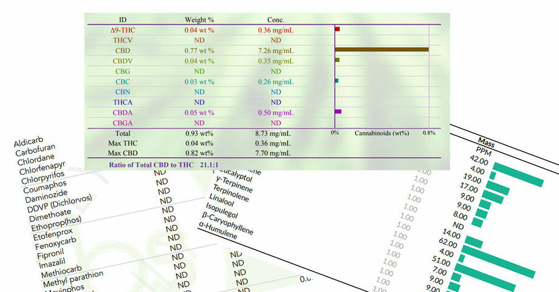Click Aldicarb in the pesticide list
This screenshot has height=292, width=559.
(x=28, y=143)
